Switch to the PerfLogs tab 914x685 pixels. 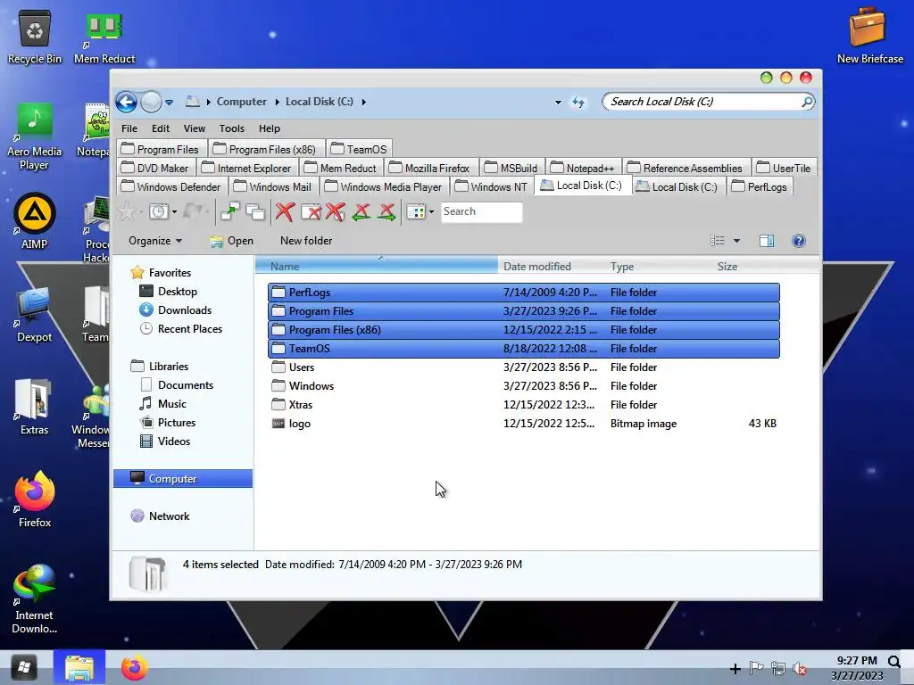point(760,186)
